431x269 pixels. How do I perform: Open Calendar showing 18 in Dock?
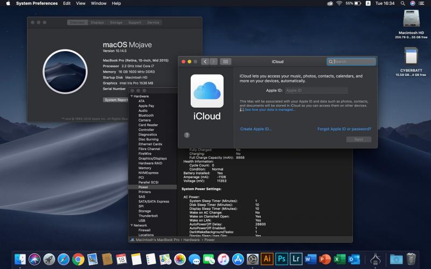point(122,259)
